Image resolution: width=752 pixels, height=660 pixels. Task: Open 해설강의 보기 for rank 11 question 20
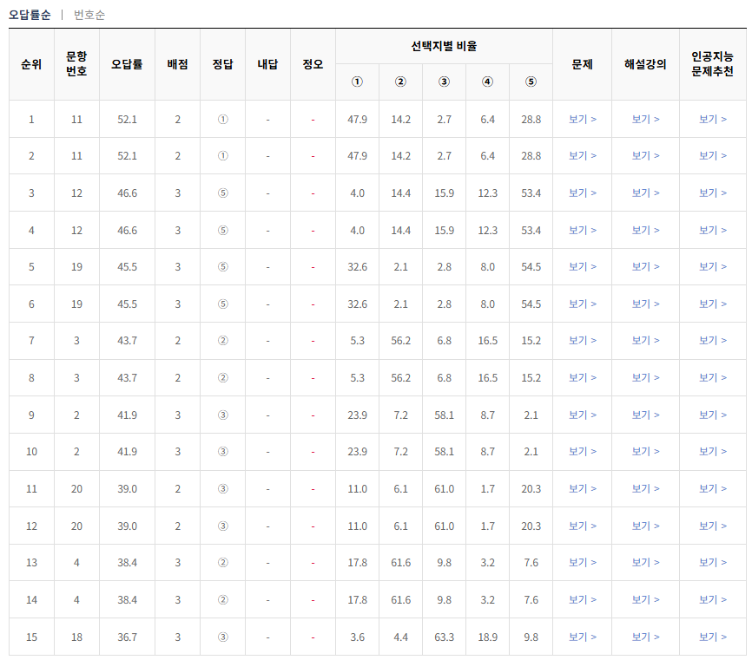644,488
